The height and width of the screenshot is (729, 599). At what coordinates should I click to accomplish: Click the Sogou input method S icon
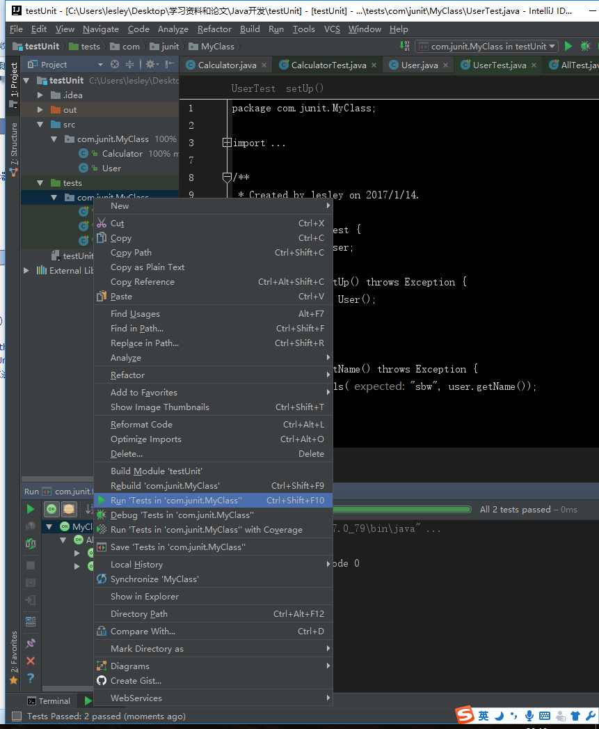click(465, 715)
